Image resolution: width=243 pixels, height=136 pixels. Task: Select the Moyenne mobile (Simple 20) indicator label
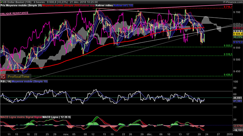point(24,5)
